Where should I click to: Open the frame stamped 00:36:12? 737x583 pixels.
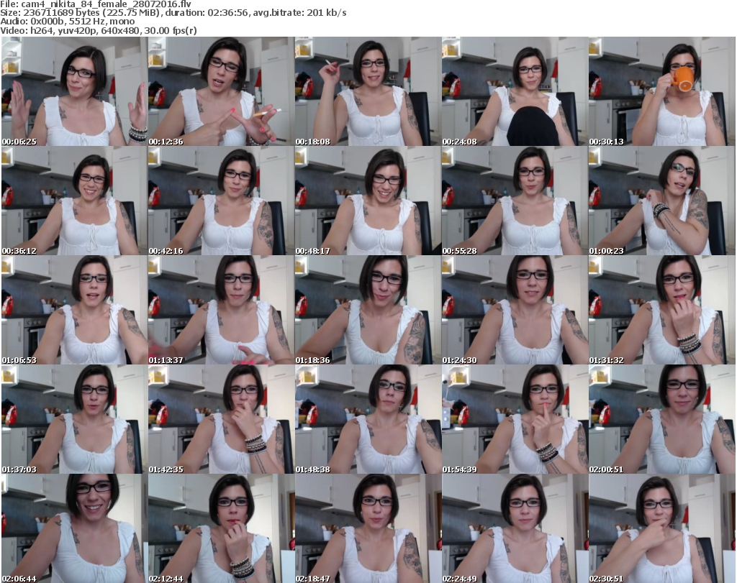pos(74,201)
